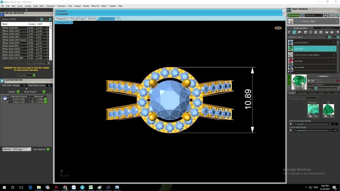340x191 pixels.
Task: Open the Looking Down viewport dropdown arrow
Action: coord(72,22)
